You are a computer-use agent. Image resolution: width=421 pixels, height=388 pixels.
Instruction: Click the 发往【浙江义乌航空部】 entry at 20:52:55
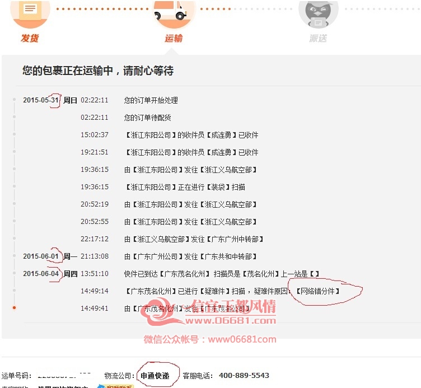[190, 222]
